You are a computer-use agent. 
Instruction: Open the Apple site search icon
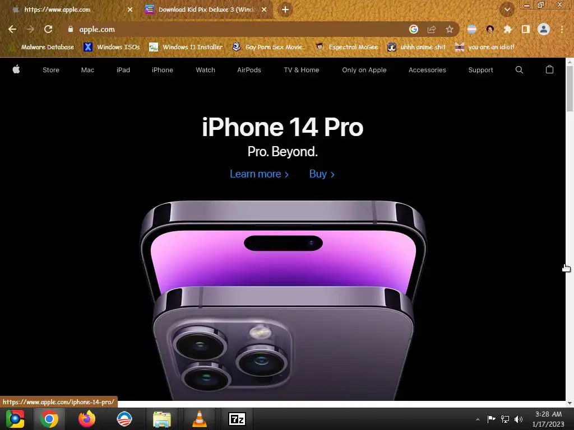[519, 70]
